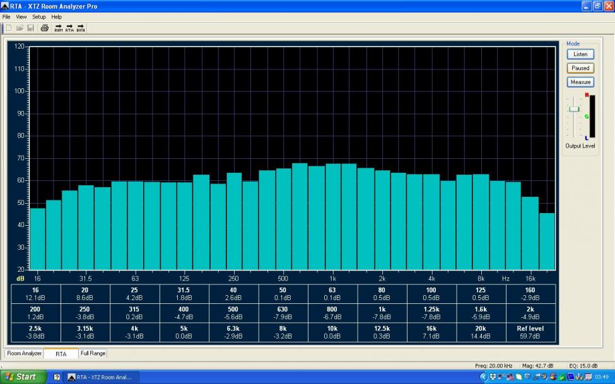
Task: Click the 20k cell showing 14.4dB
Action: 481,332
